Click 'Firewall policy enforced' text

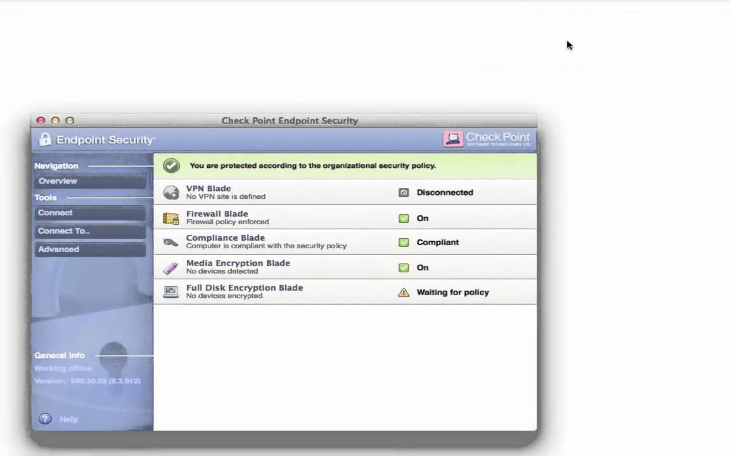[x=227, y=222]
